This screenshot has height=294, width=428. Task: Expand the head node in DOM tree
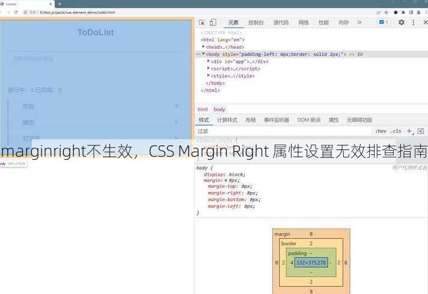pos(203,47)
